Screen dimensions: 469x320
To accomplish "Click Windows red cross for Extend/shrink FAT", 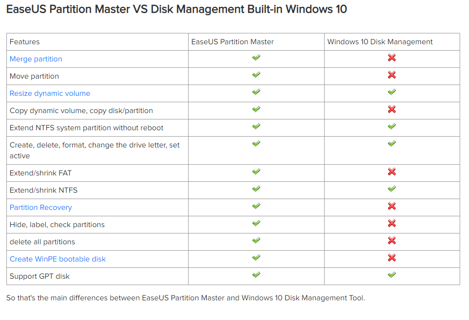I will pos(392,172).
